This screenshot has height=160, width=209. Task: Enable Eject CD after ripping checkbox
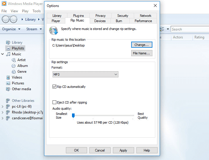[x=54, y=102]
